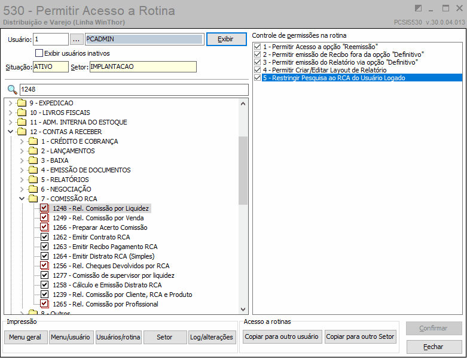467x358 pixels.
Task: Uncheck 1239 Rel. Comissão por Cliente, RCA e Produto
Action: click(x=44, y=294)
